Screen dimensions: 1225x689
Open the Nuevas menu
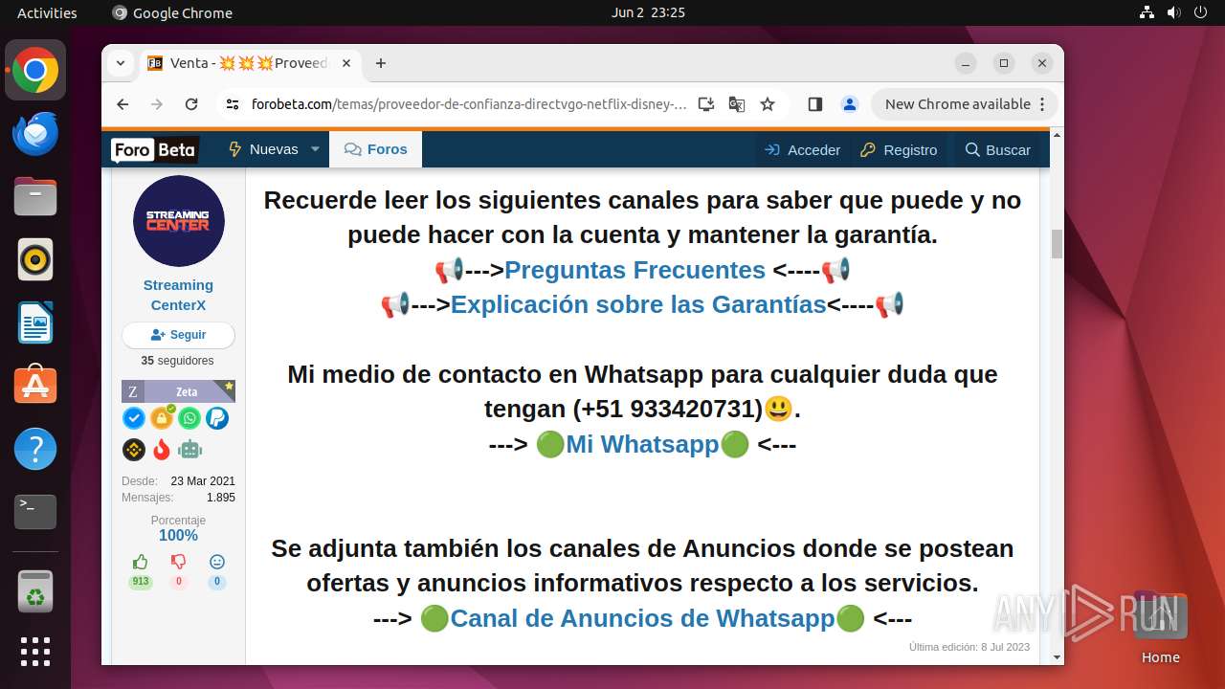pos(263,149)
